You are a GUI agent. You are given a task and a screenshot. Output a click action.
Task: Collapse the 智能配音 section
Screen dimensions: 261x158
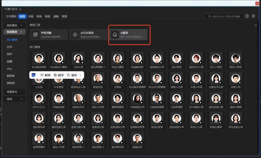click(15, 32)
